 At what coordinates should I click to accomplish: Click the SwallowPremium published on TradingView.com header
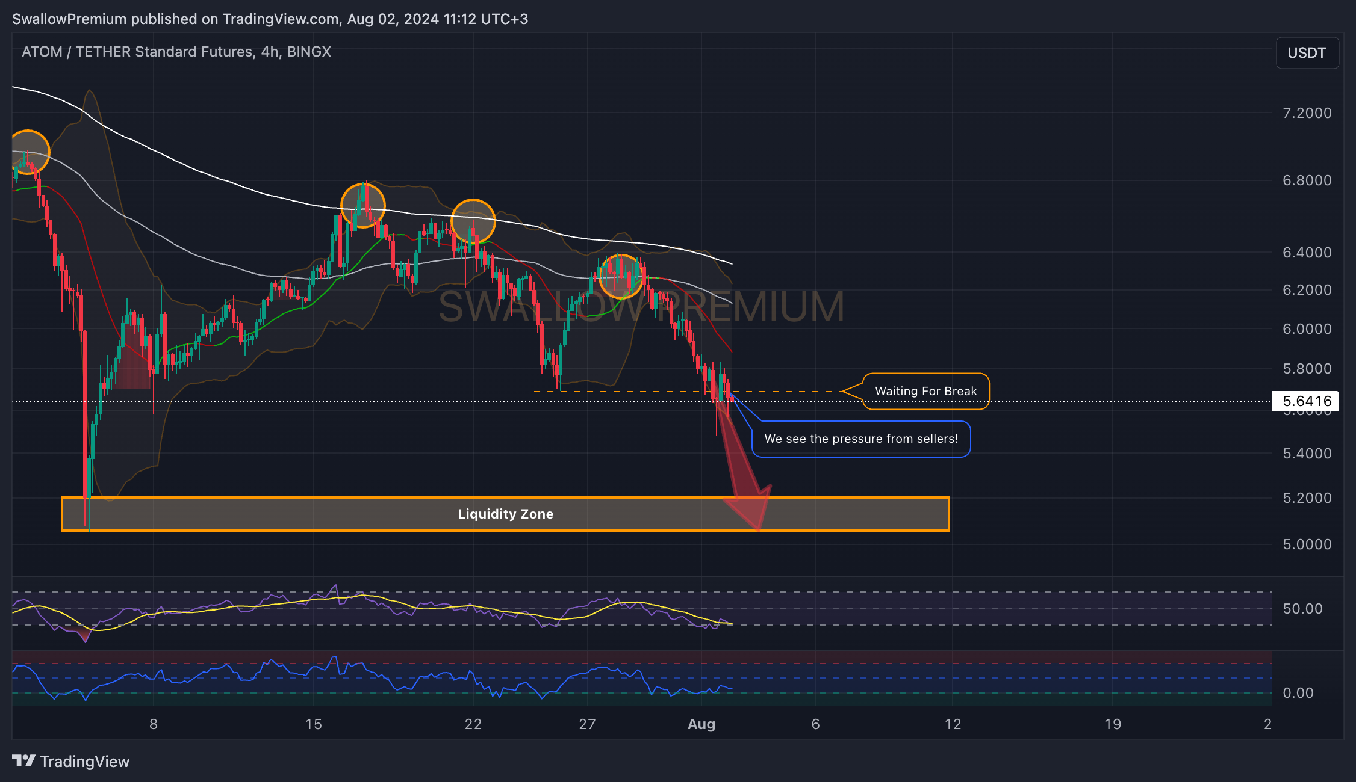(x=270, y=19)
